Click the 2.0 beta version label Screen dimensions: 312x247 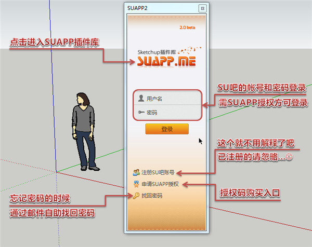click(187, 28)
